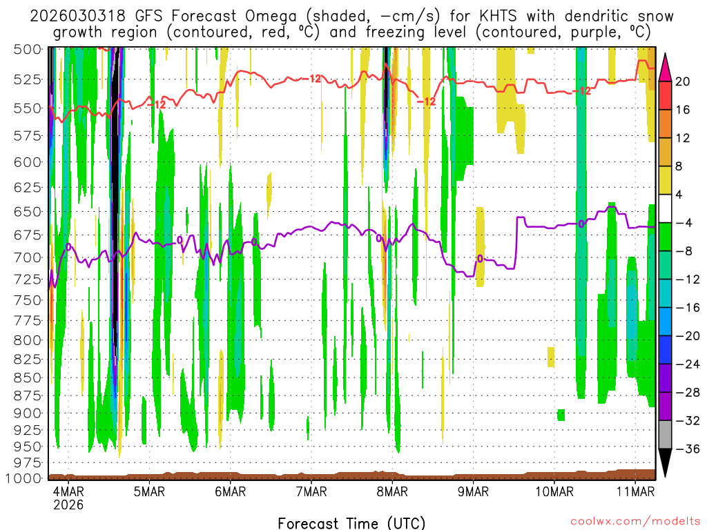Click the 850 pressure level label
The width and height of the screenshot is (707, 530).
(28, 377)
